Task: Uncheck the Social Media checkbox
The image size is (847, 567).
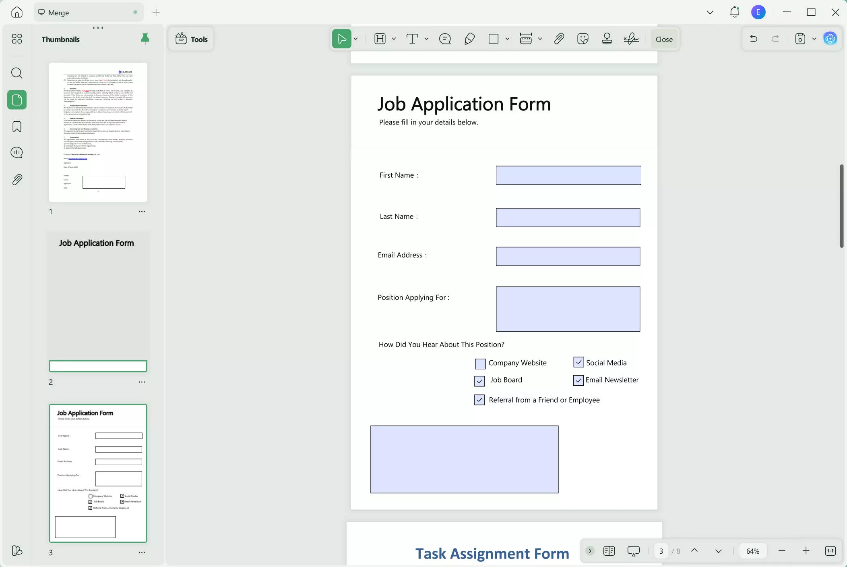Action: [x=578, y=362]
